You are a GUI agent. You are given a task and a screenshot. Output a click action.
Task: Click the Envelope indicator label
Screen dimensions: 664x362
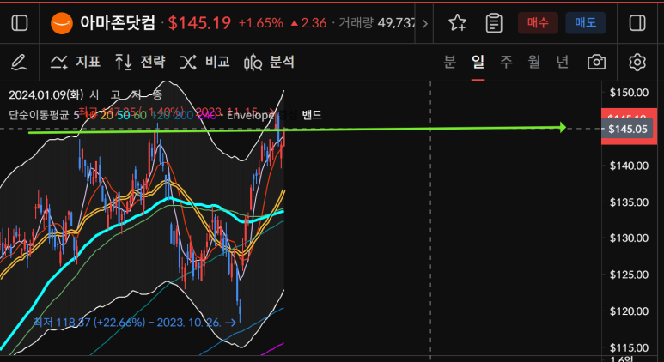coord(251,115)
